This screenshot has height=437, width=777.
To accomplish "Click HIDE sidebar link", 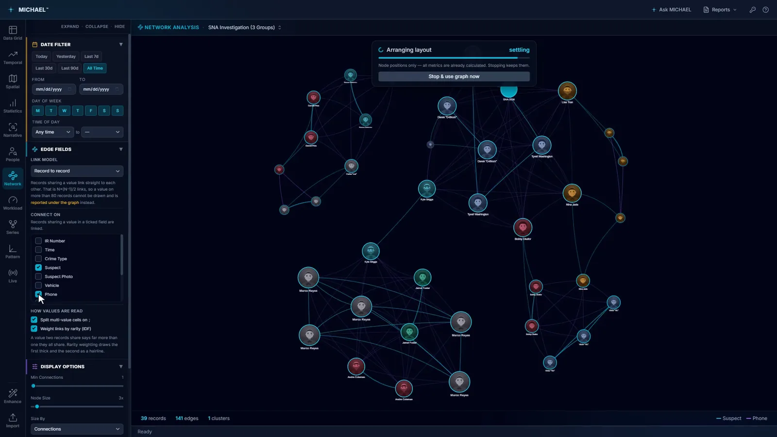I will [119, 27].
